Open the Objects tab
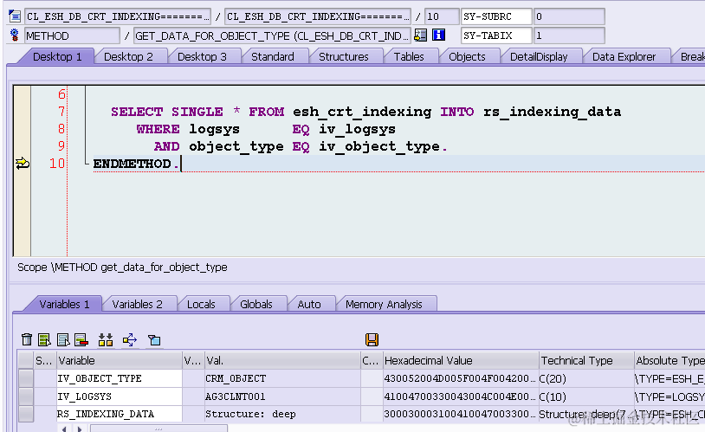Screen dimensions: 705x432 coord(467,56)
